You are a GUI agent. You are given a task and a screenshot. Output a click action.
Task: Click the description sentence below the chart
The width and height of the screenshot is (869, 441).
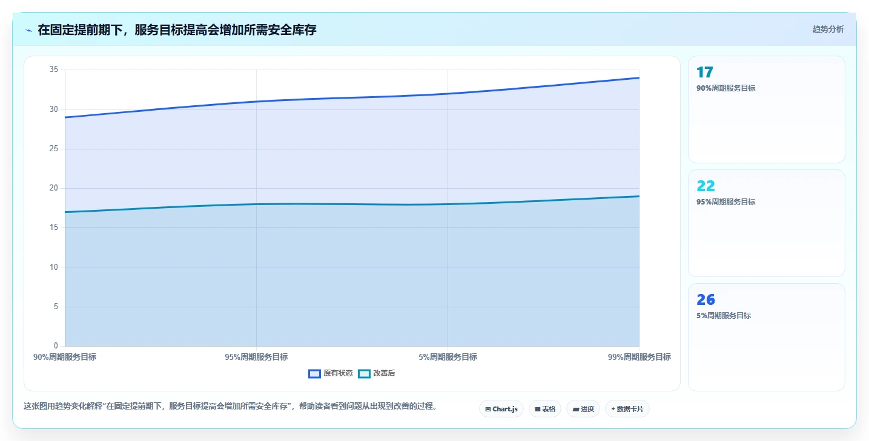(230, 406)
